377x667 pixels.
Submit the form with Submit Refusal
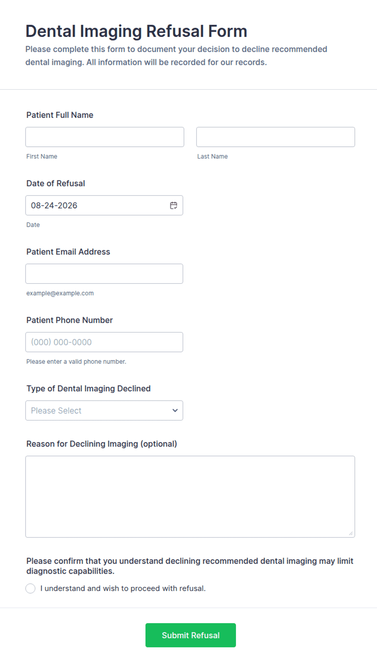point(191,635)
